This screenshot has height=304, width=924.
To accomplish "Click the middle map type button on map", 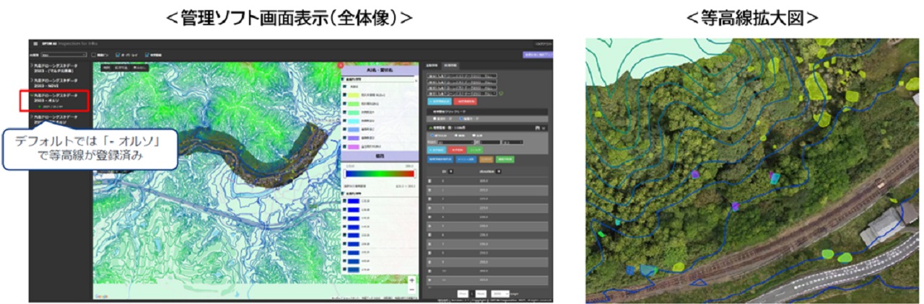I will click(x=122, y=68).
